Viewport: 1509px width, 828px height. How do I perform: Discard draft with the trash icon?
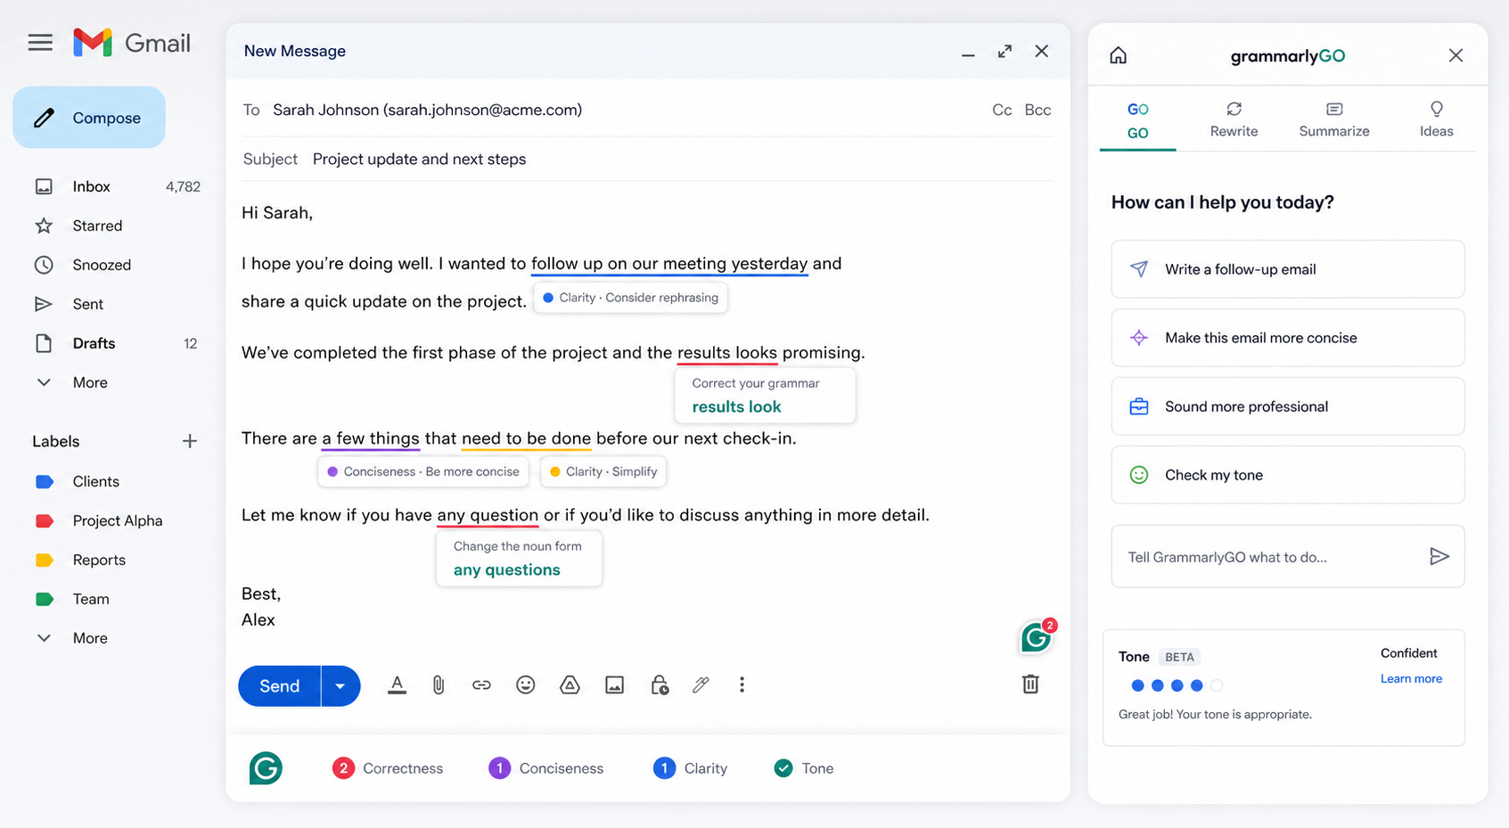1030,685
